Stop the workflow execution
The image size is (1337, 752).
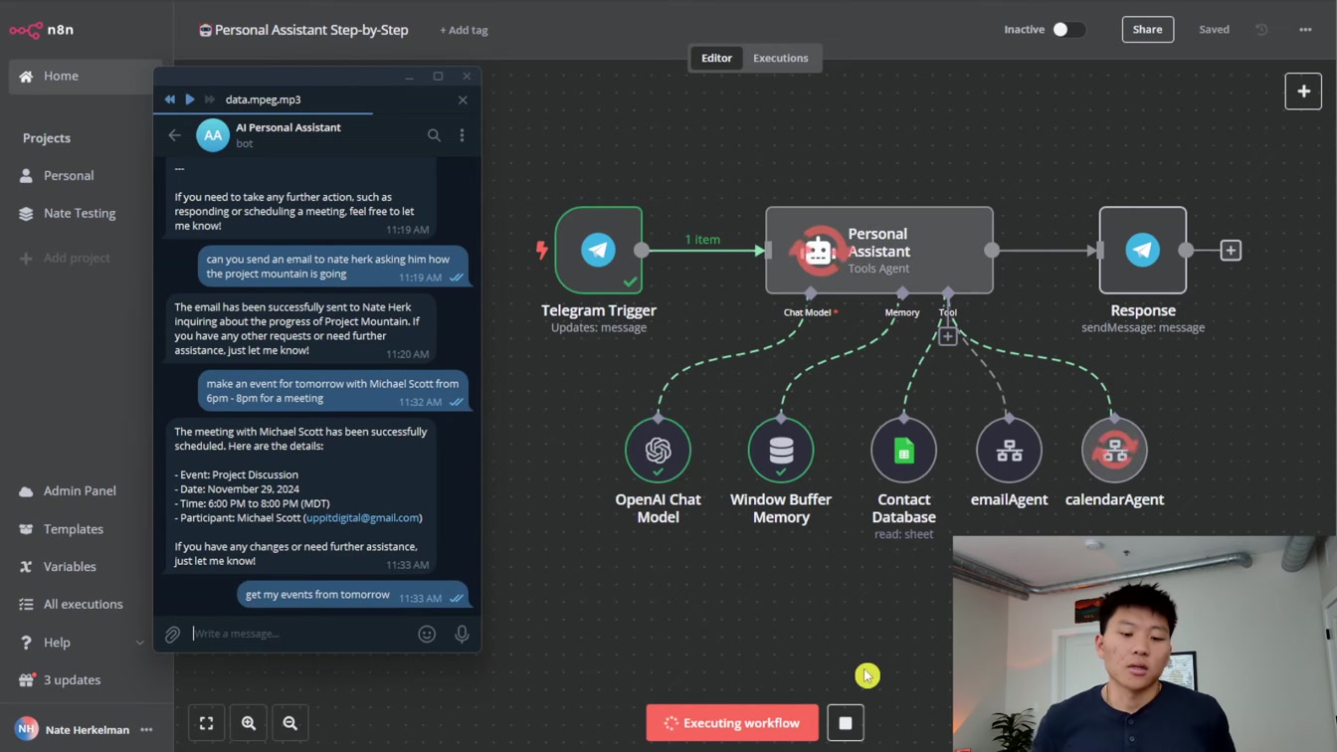point(846,723)
